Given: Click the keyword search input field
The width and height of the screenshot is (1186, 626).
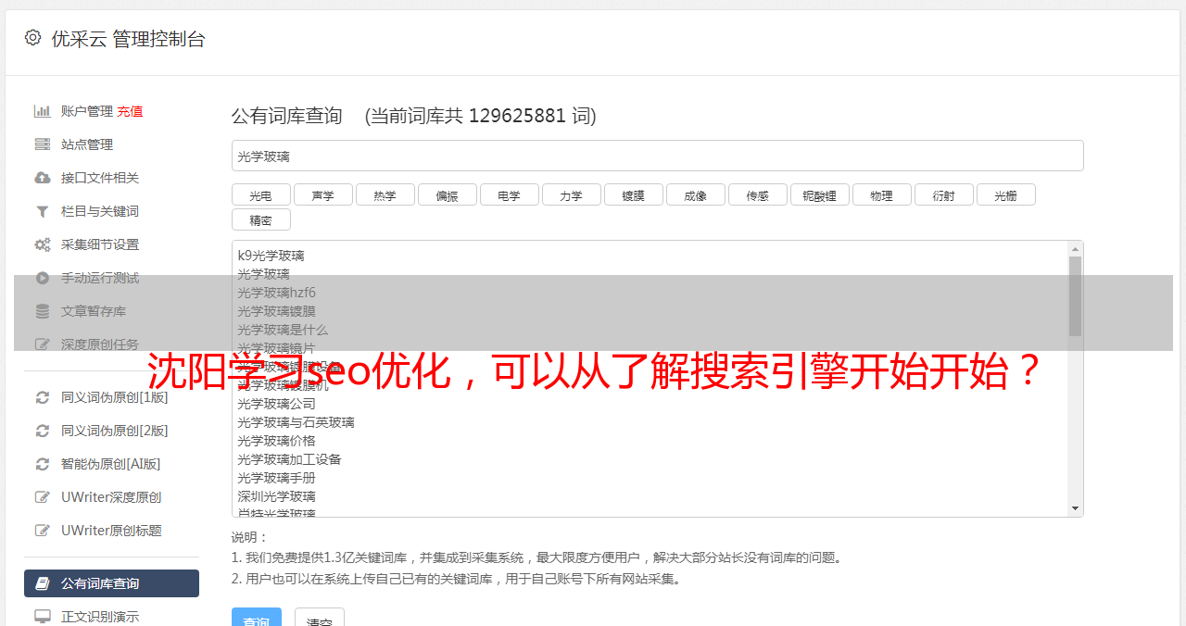Looking at the screenshot, I should coord(657,156).
